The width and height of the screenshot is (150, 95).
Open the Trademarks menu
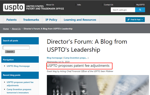pos(31,20)
